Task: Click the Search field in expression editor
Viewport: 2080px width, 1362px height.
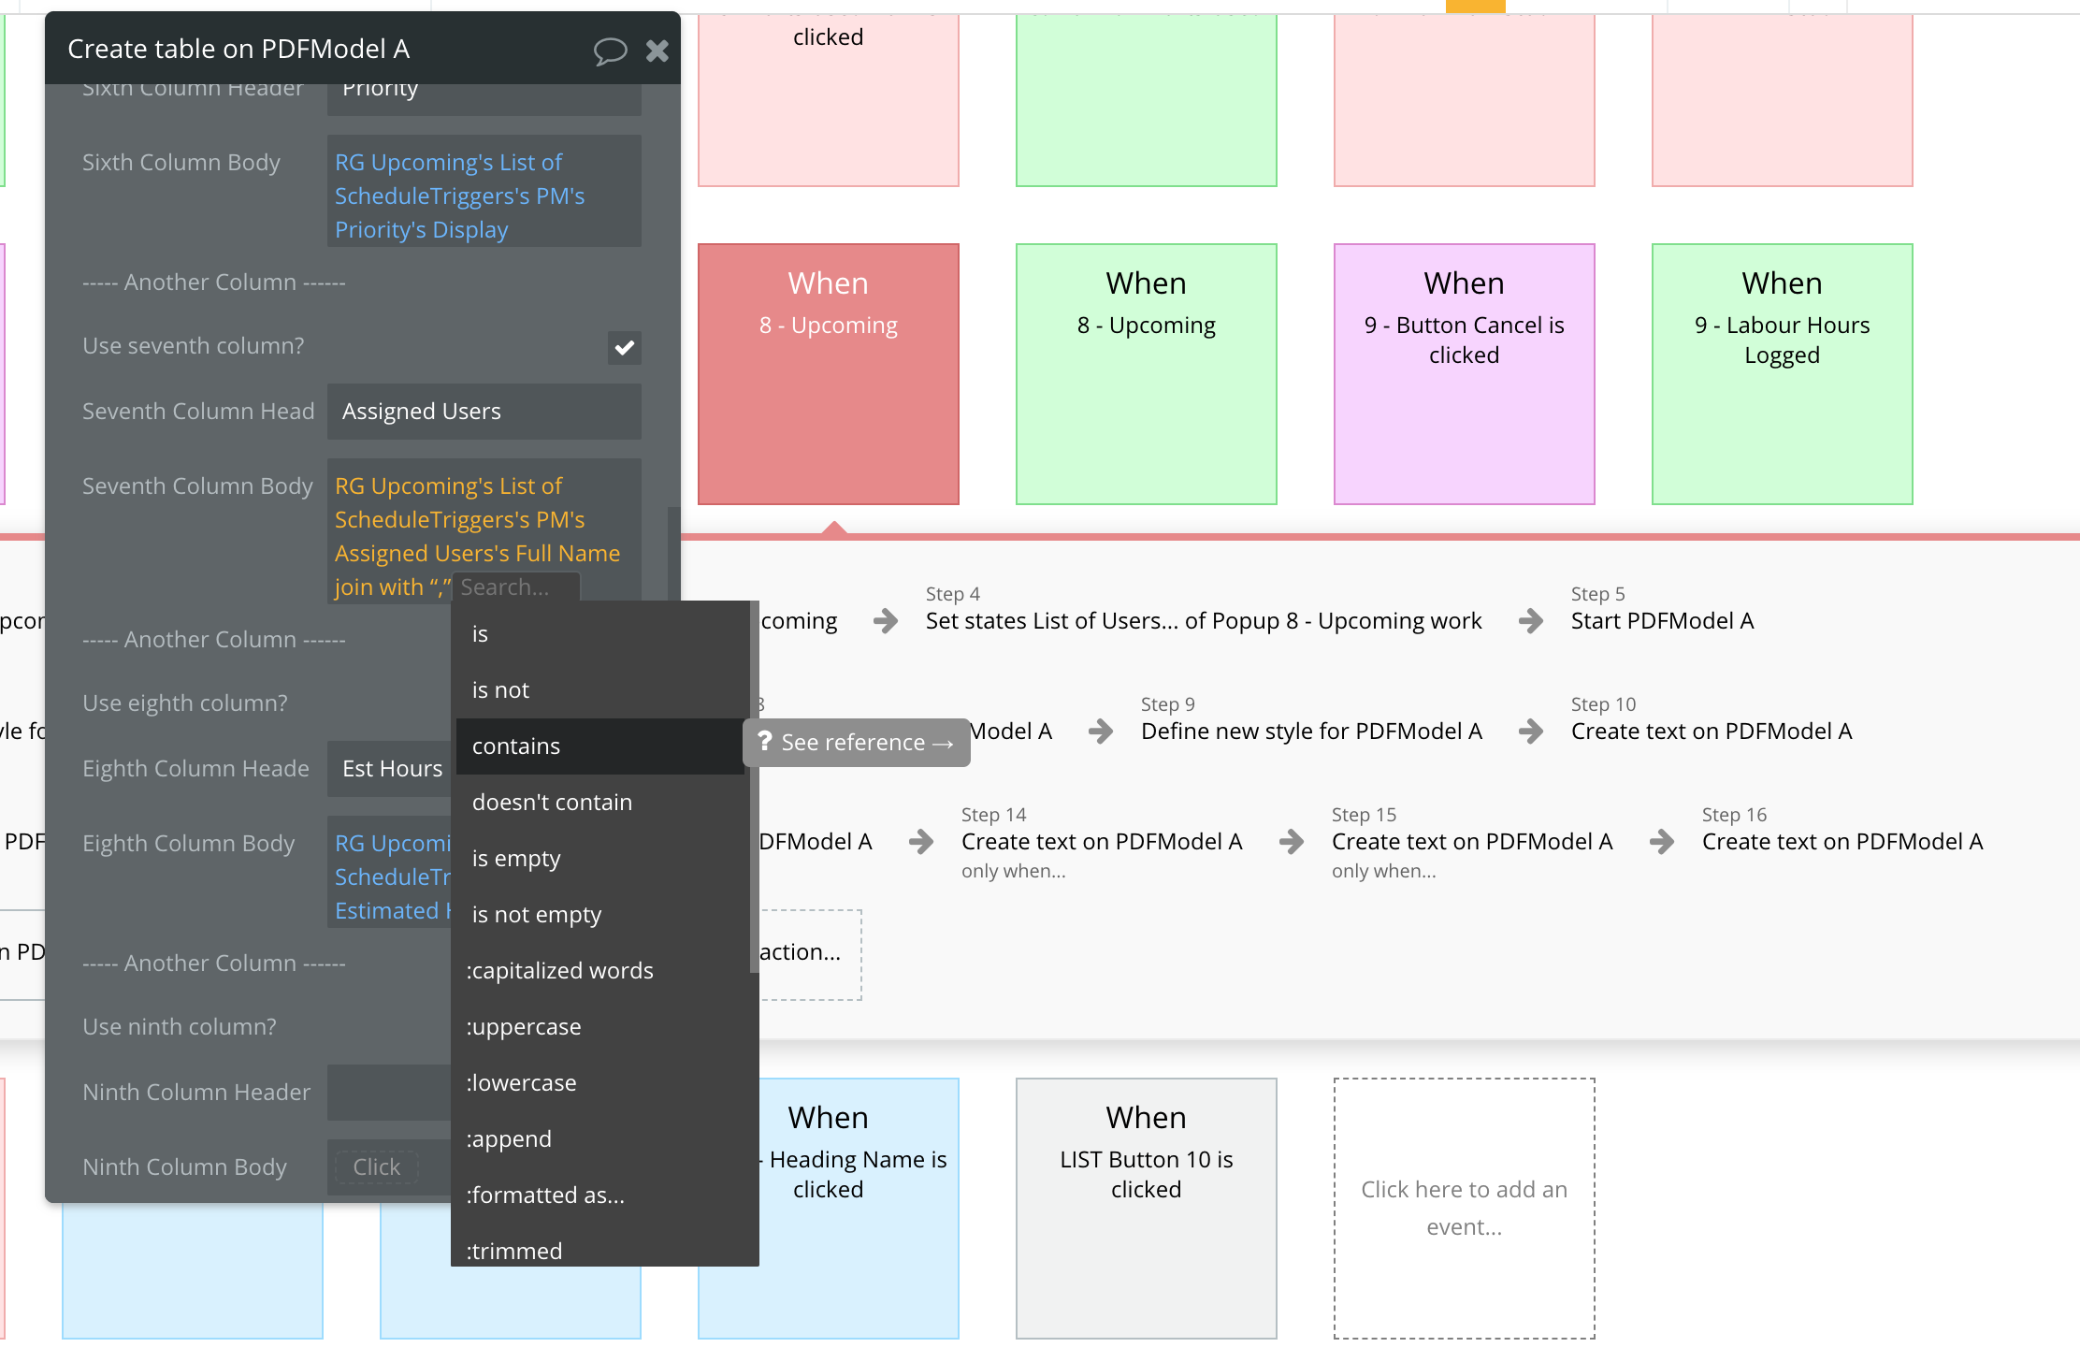Action: (x=514, y=587)
